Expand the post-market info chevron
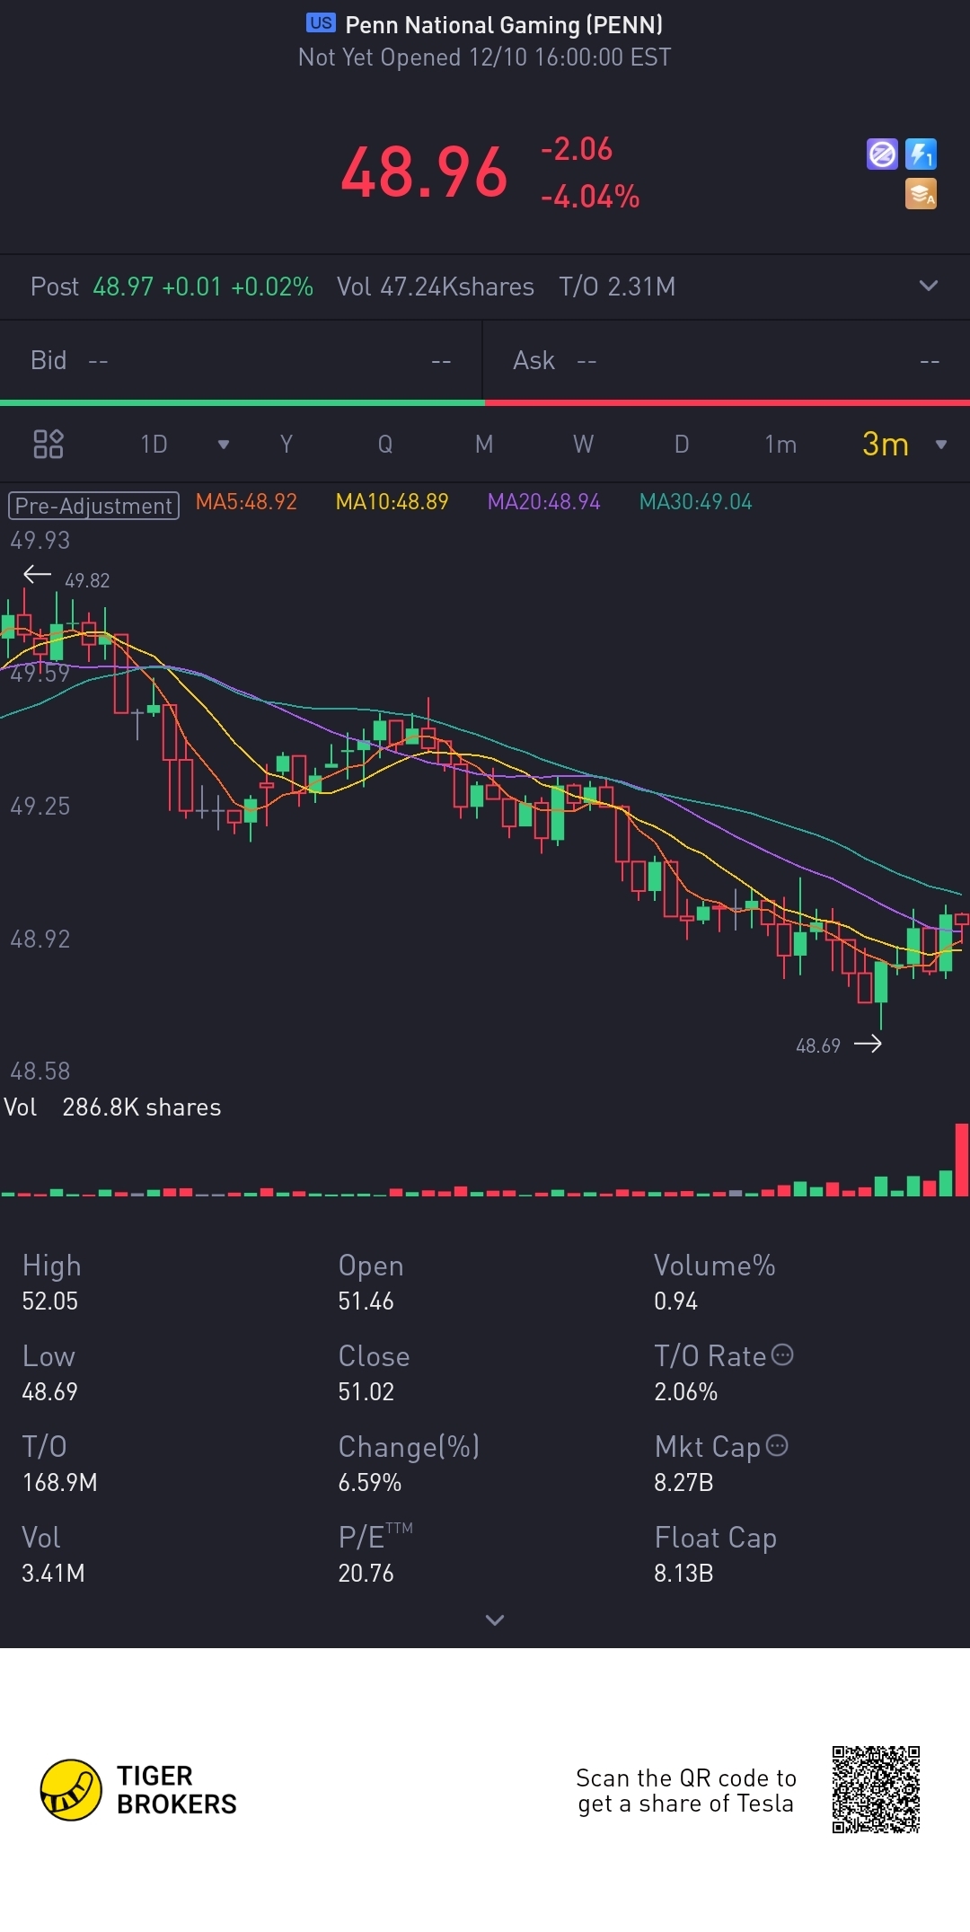Screen dimensions: 970x1932 [x=929, y=286]
